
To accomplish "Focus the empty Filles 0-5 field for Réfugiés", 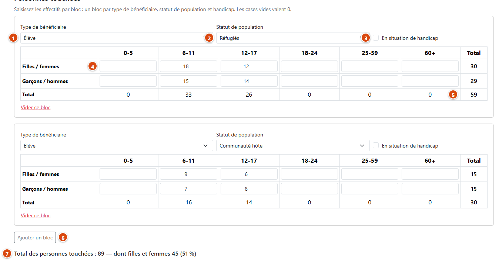I will pos(128,66).
